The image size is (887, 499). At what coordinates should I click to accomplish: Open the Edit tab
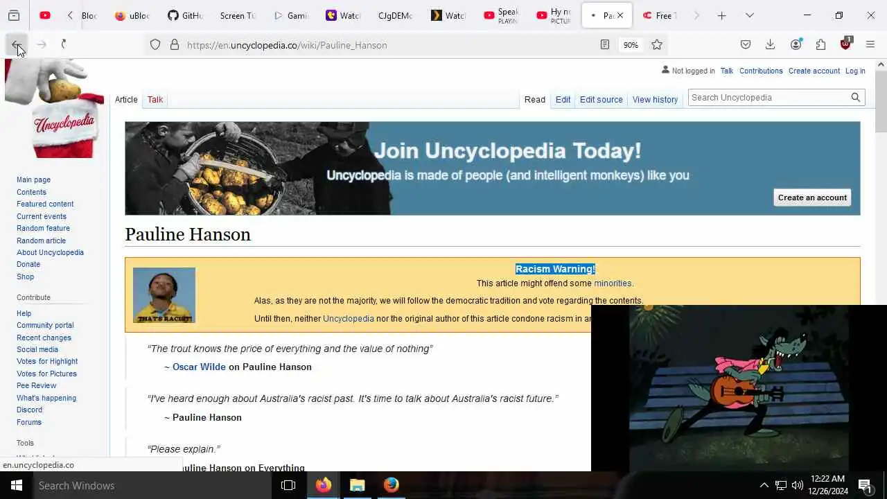click(x=563, y=100)
